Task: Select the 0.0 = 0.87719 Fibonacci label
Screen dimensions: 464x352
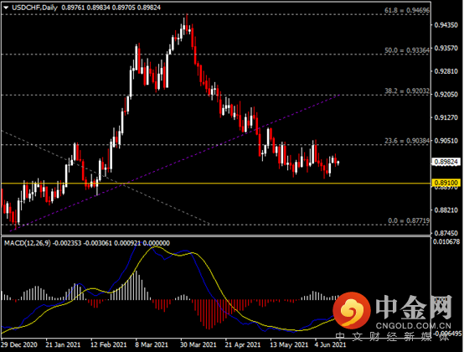Action: (x=409, y=220)
